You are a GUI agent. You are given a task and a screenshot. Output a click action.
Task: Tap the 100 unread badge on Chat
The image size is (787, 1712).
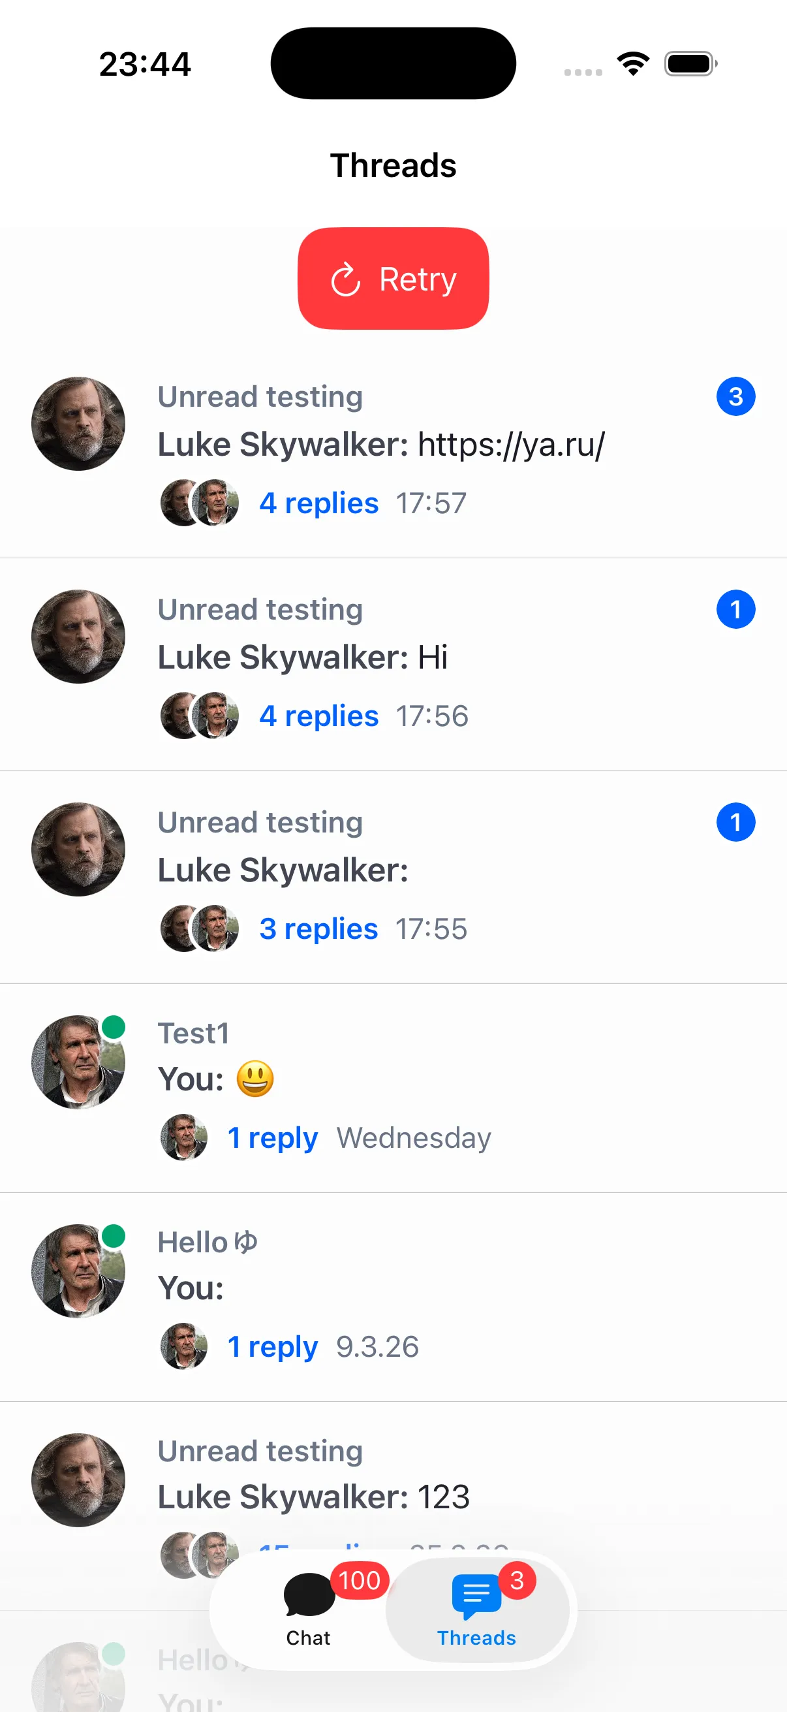[x=360, y=1580]
